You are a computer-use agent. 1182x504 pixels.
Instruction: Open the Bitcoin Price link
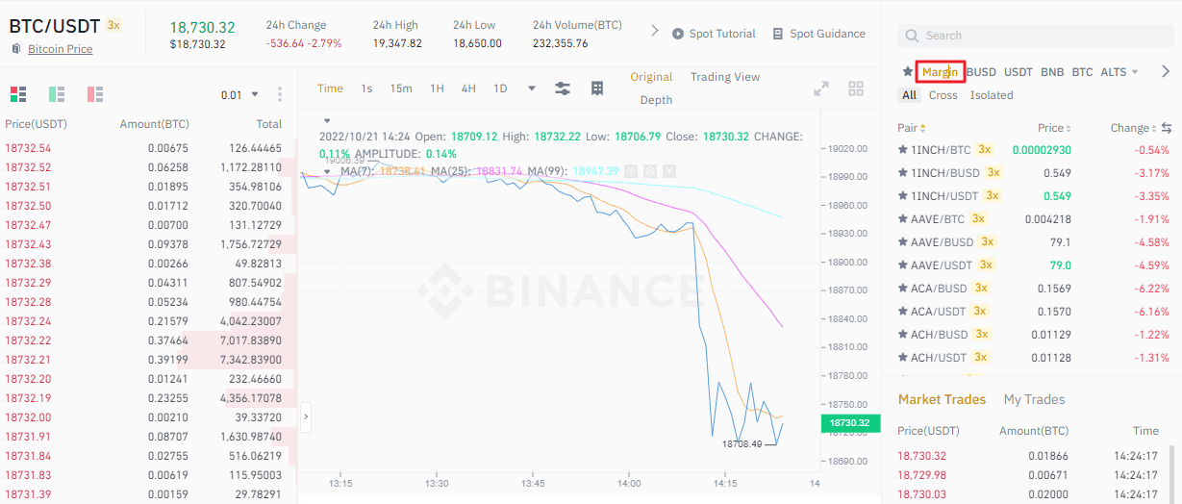[x=60, y=49]
